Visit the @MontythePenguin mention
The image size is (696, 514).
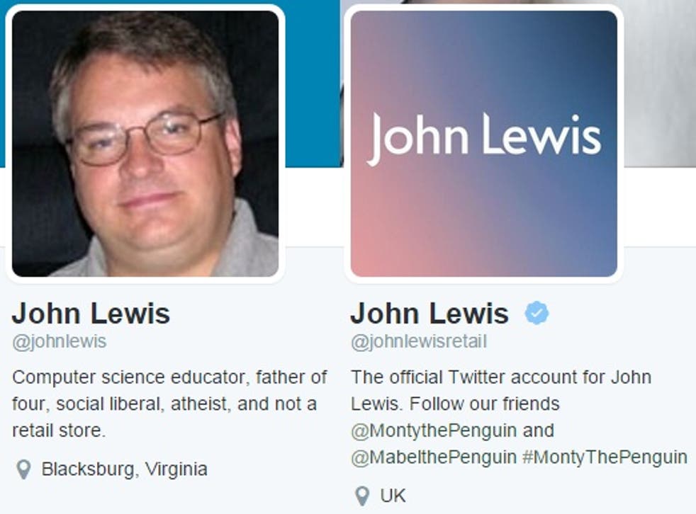(434, 430)
